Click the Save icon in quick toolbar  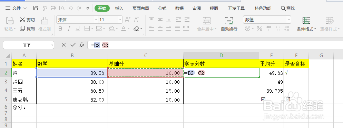tap(36, 8)
